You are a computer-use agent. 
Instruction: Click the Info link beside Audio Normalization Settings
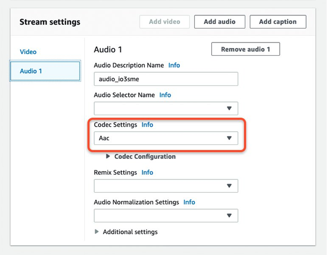(x=190, y=202)
